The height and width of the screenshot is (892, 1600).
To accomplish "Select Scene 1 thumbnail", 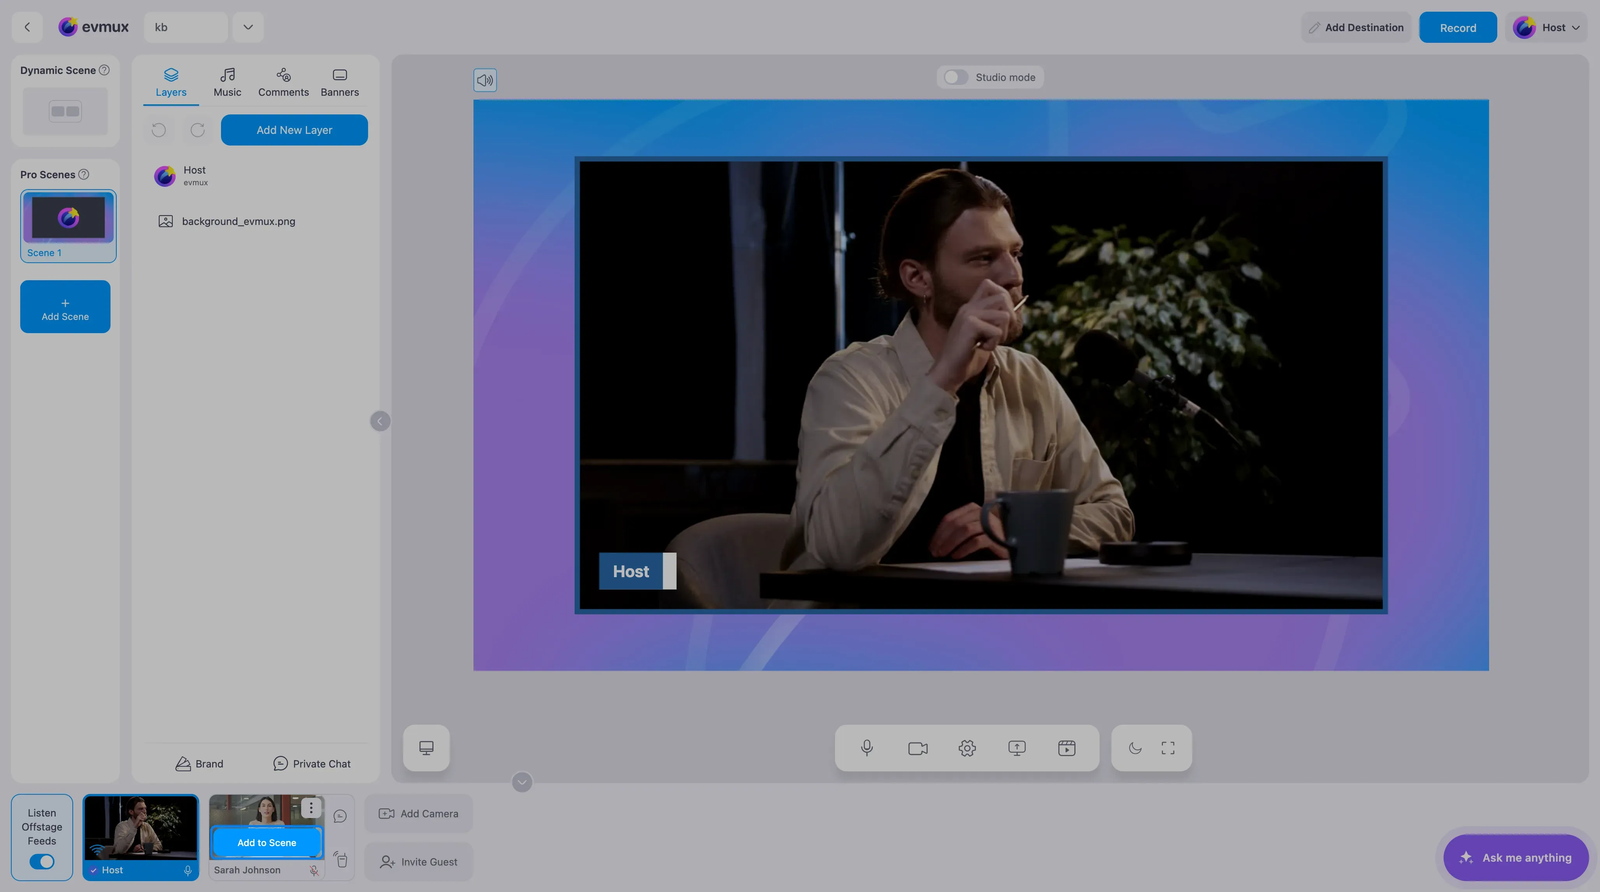I will (x=68, y=225).
